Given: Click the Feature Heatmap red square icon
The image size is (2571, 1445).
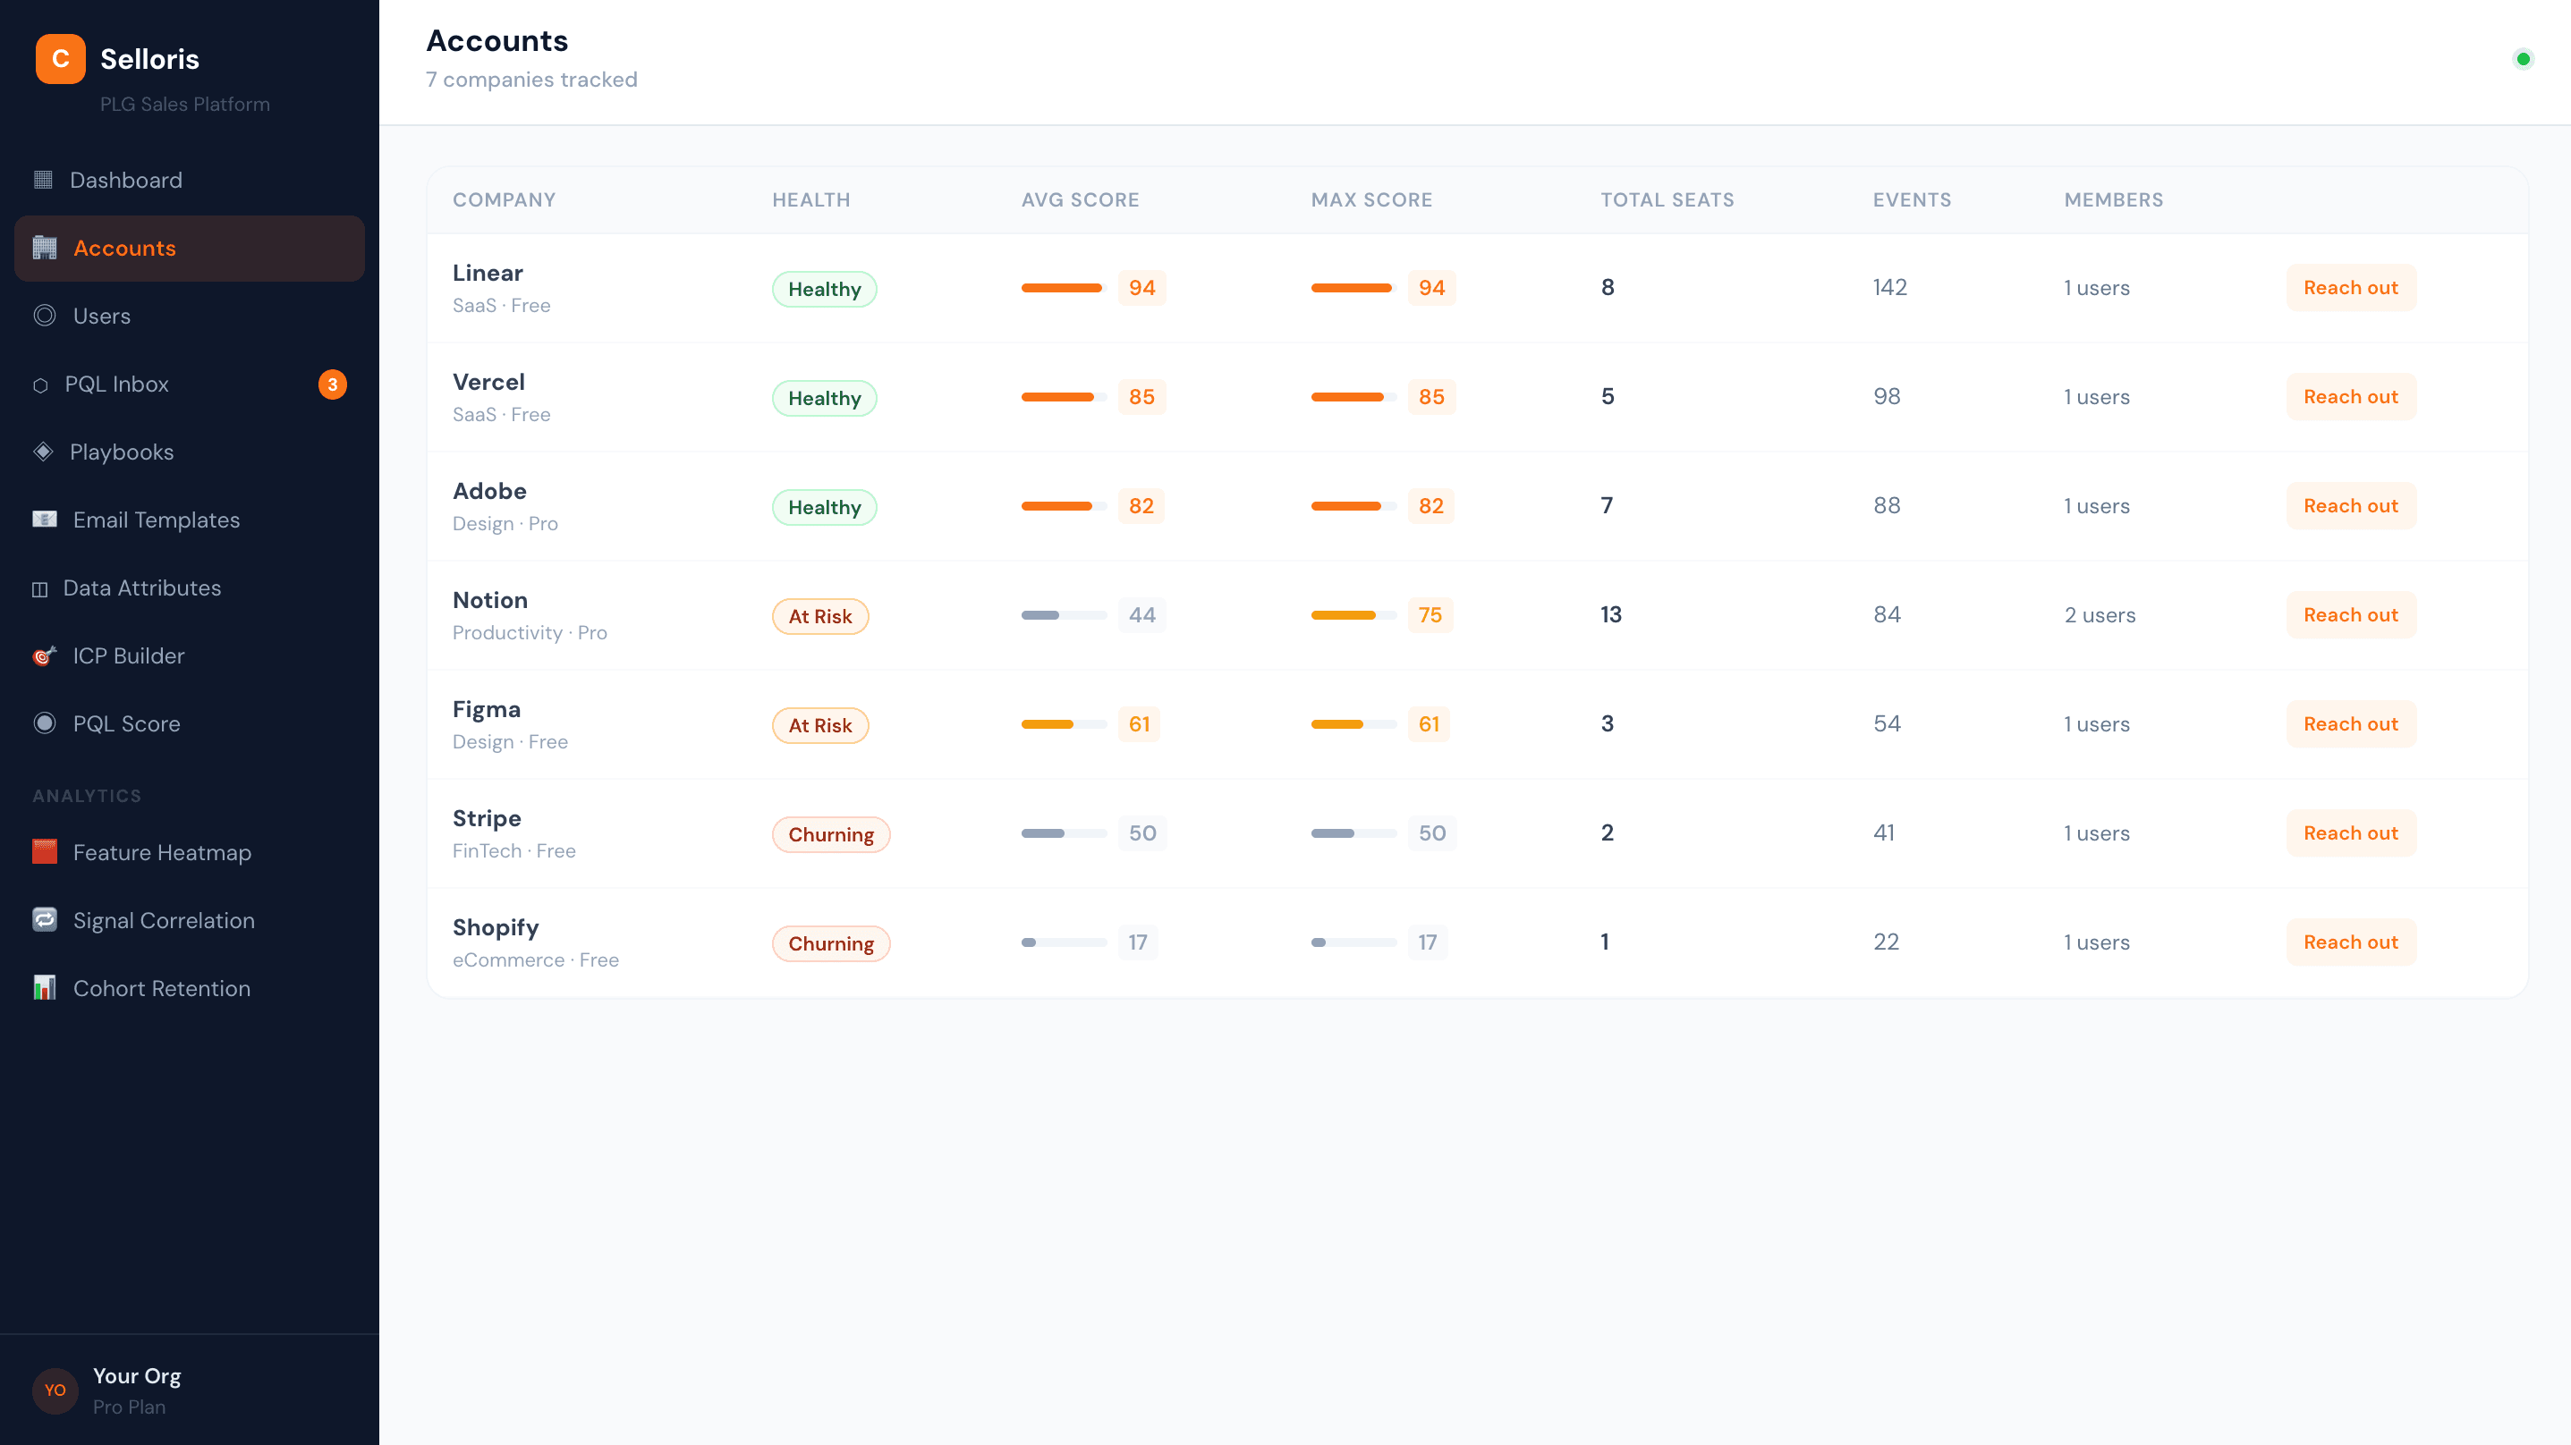Looking at the screenshot, I should 45,851.
